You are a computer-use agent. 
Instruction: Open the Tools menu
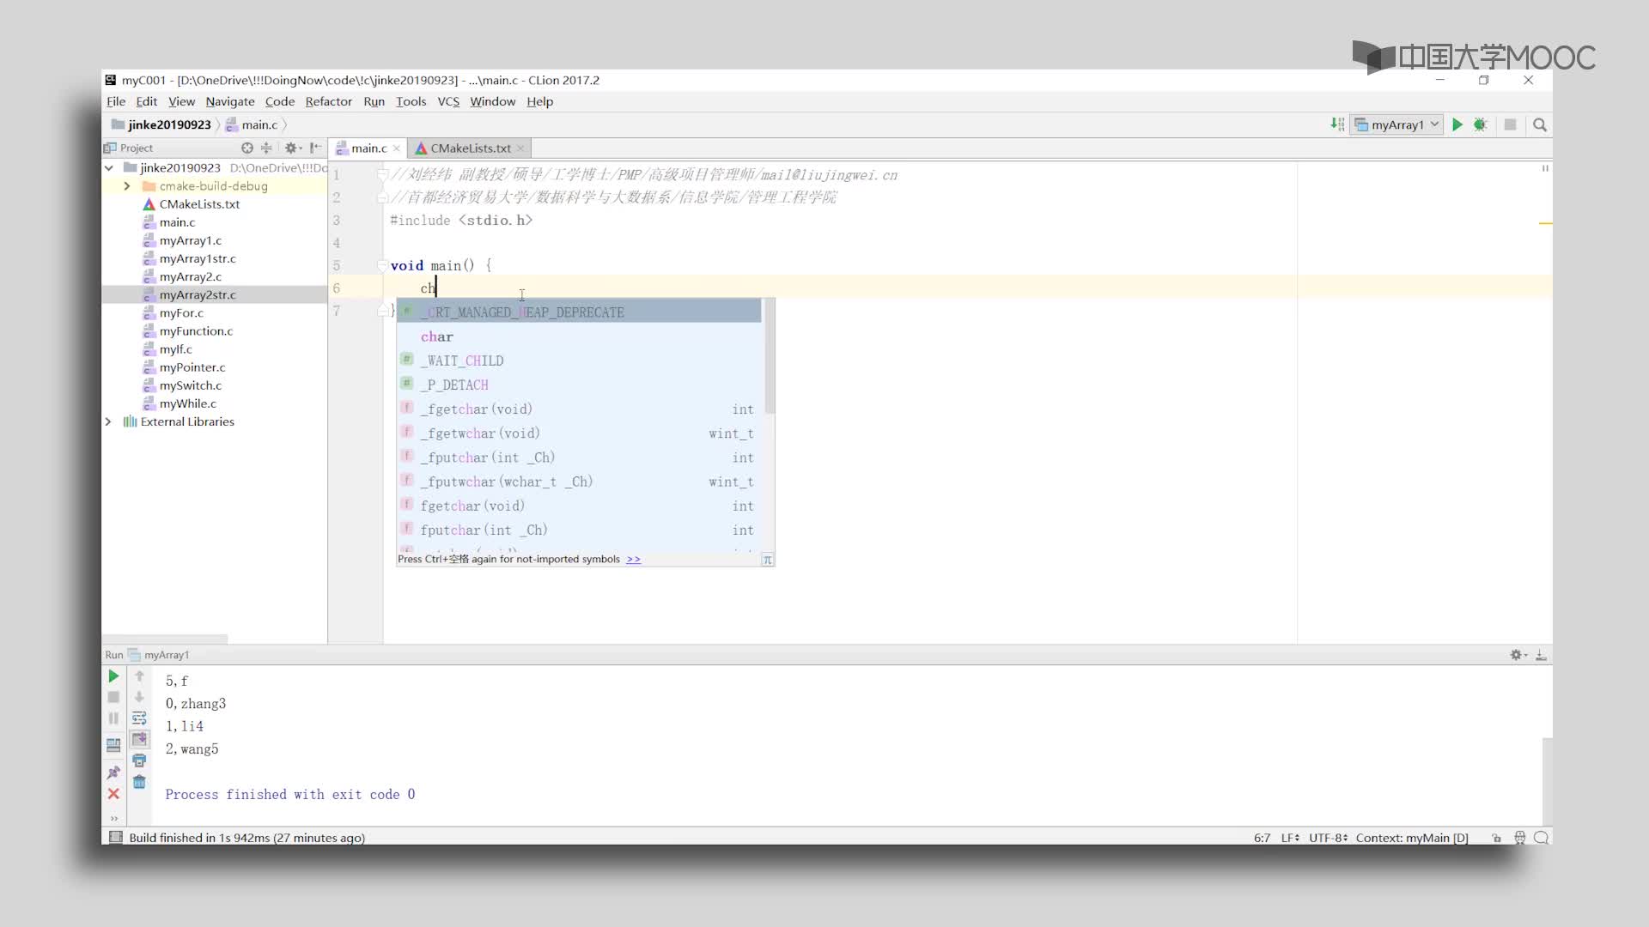pos(411,101)
